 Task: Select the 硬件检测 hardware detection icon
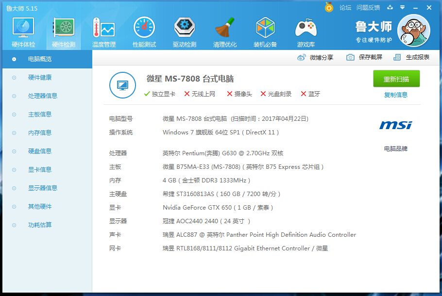click(64, 33)
